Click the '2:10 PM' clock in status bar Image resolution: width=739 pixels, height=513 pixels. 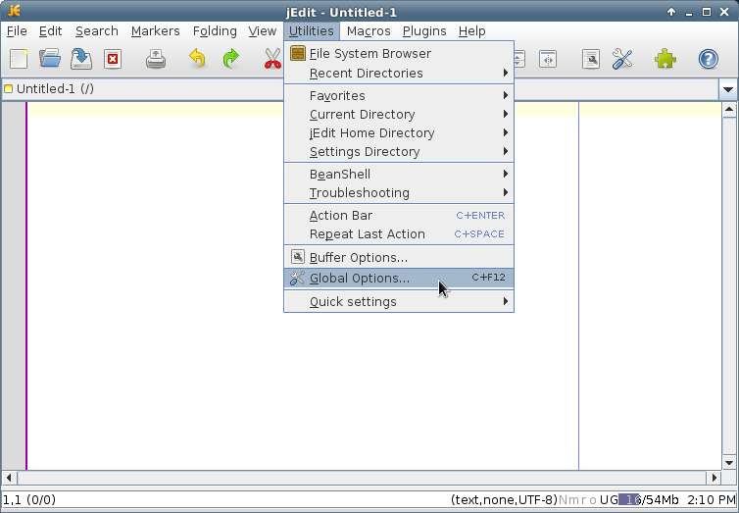pyautogui.click(x=711, y=500)
